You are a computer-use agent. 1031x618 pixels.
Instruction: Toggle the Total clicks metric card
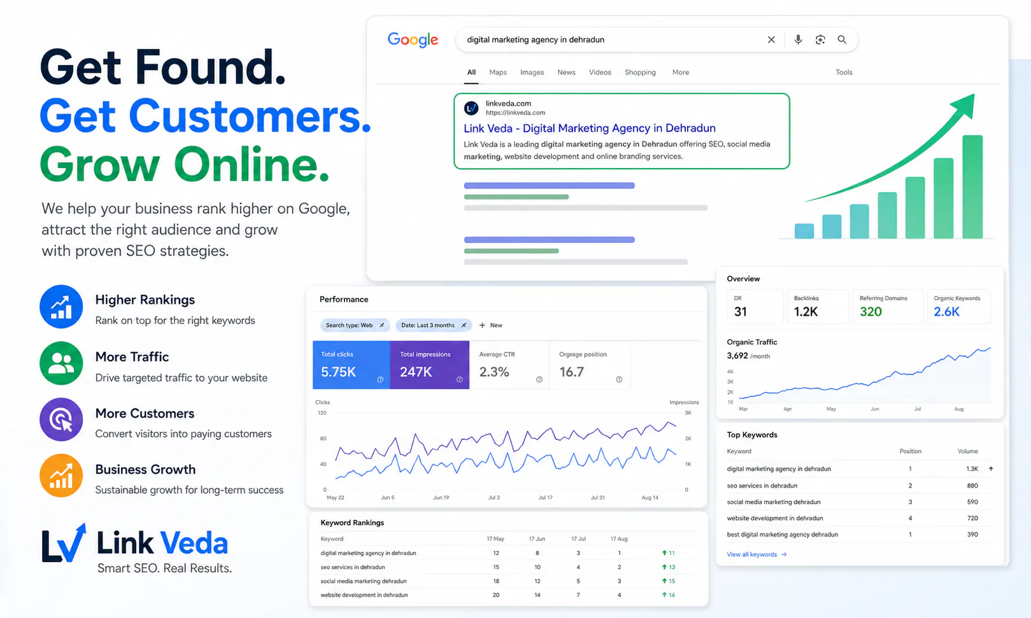(x=351, y=365)
